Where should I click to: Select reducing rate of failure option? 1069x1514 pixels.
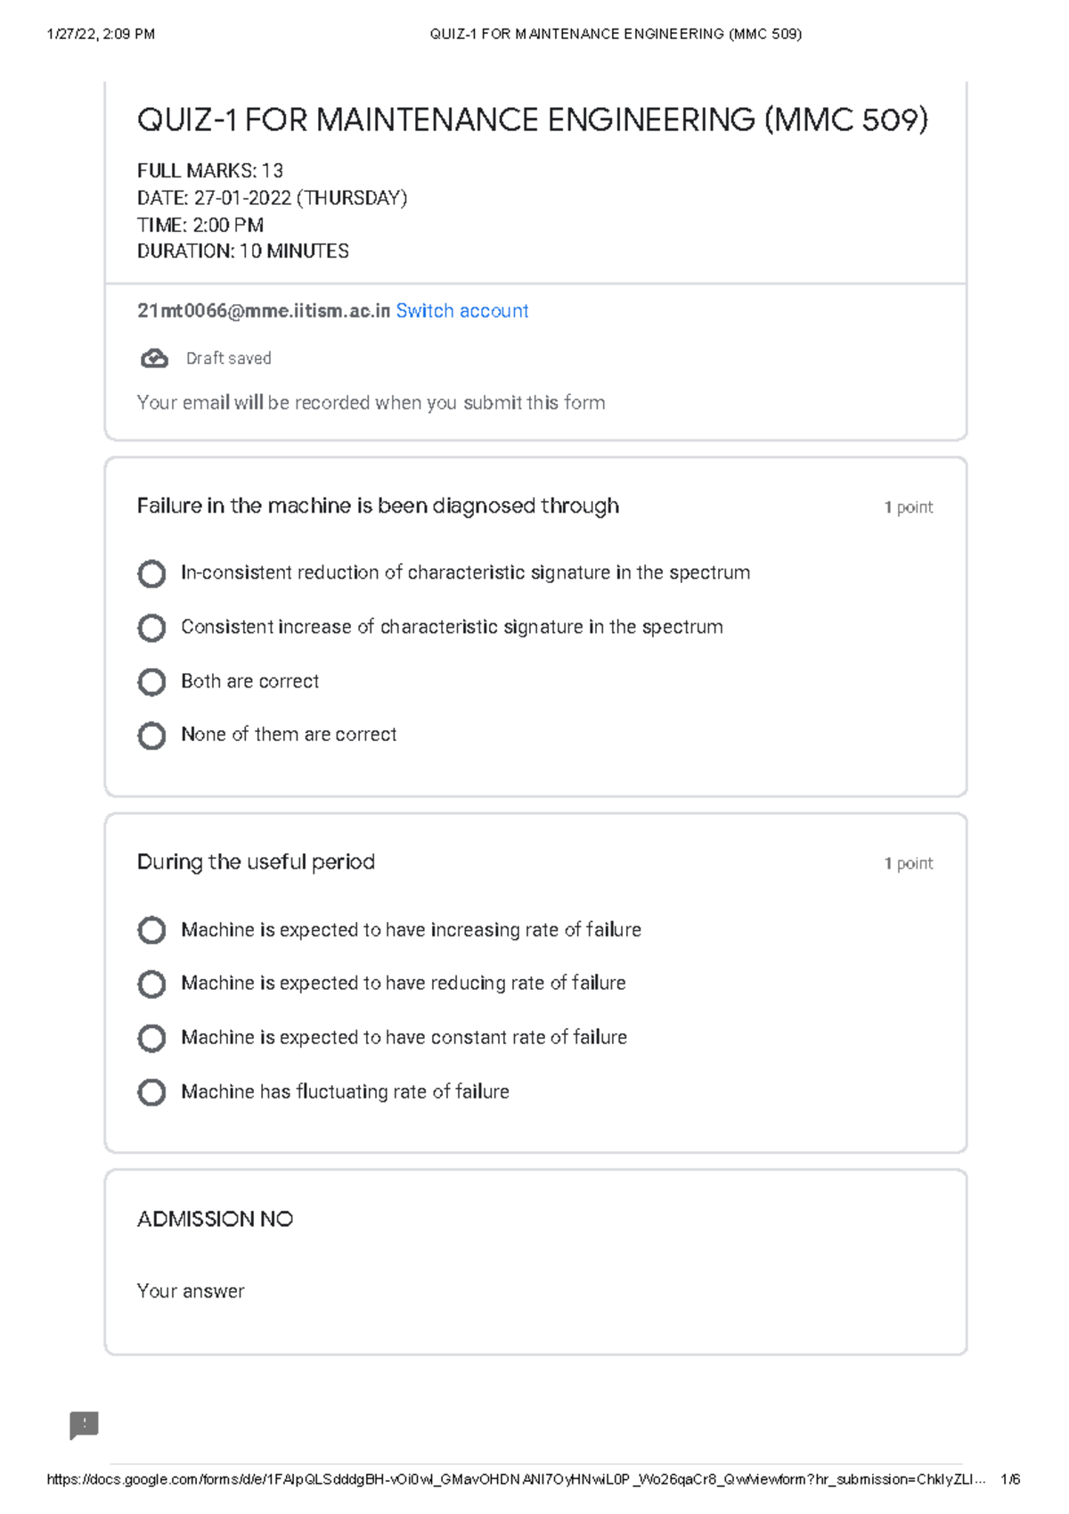(151, 983)
